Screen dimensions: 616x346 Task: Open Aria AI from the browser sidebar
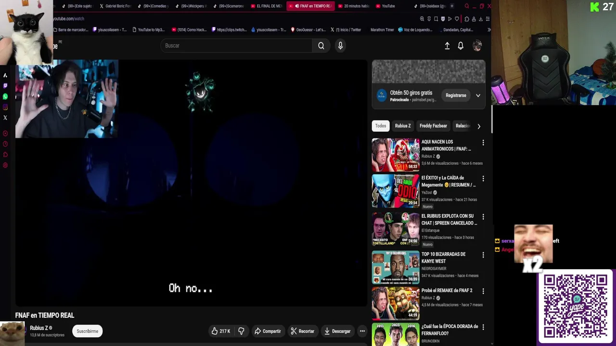coord(5,75)
